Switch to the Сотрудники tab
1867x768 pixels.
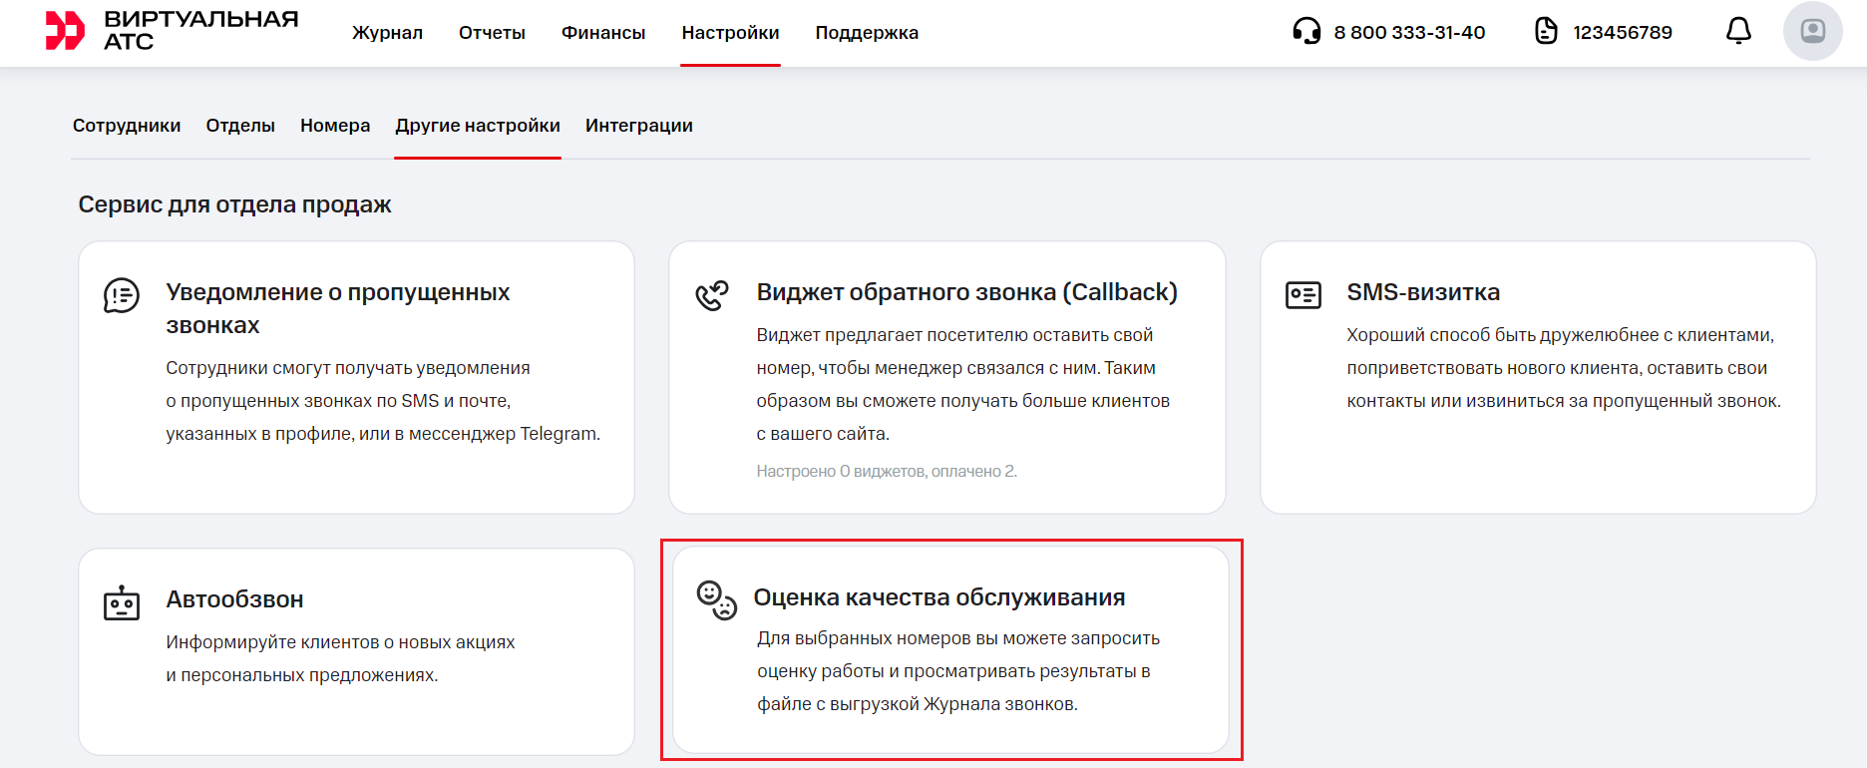pos(127,126)
